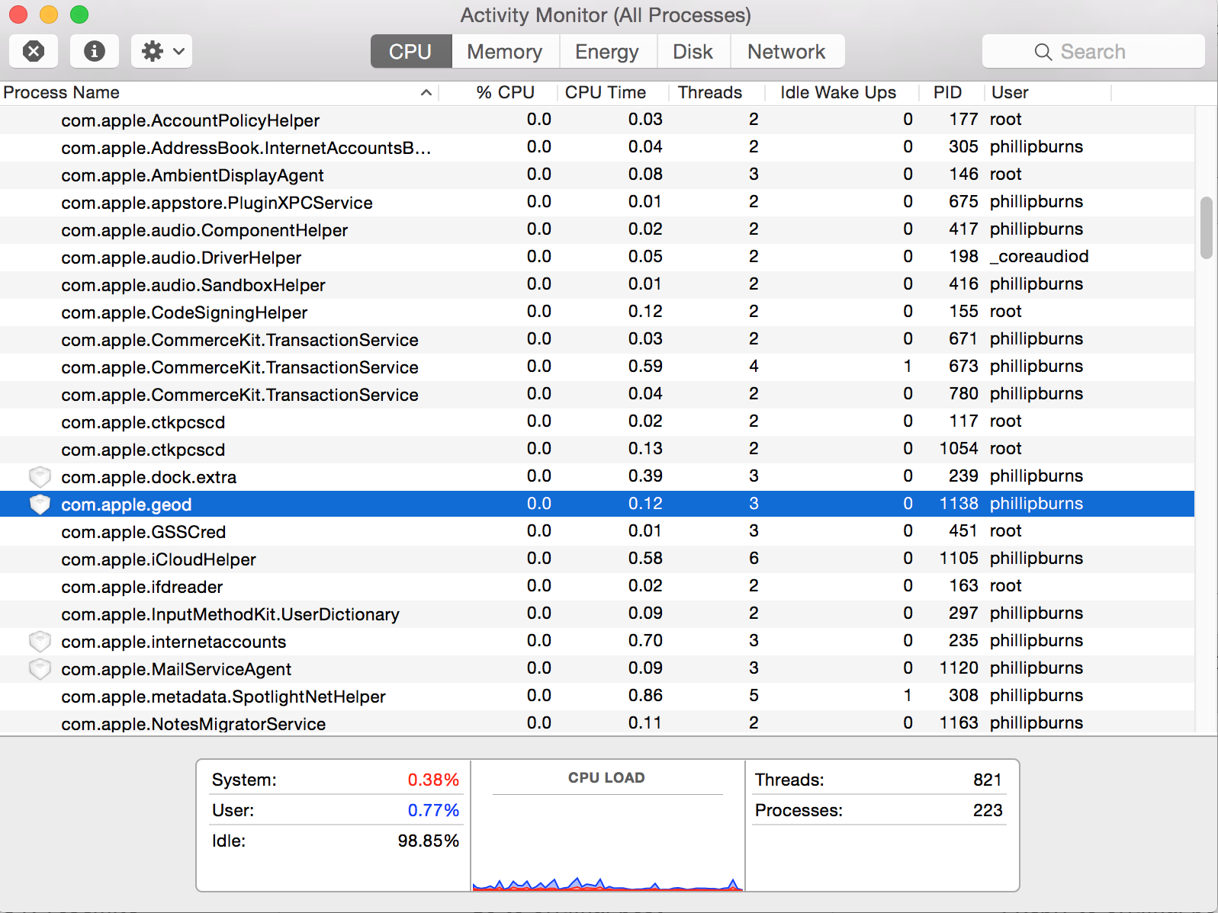Select the shield icon beside com.apple.dock.extra

tap(40, 477)
